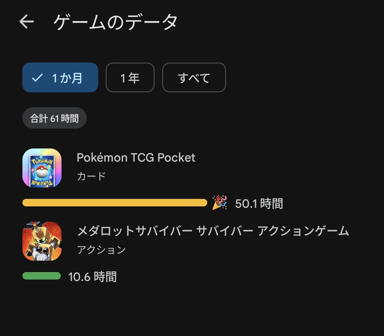The height and width of the screenshot is (336, 384).
Task: Open the Pokémon TCG Pocket title
Action: tap(136, 158)
